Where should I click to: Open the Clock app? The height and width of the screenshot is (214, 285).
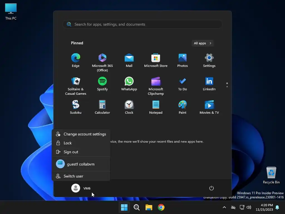(x=129, y=107)
